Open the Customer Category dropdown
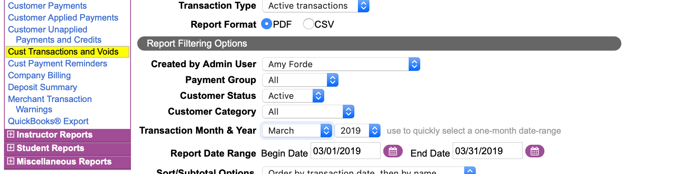The height and width of the screenshot is (174, 688). [x=308, y=112]
